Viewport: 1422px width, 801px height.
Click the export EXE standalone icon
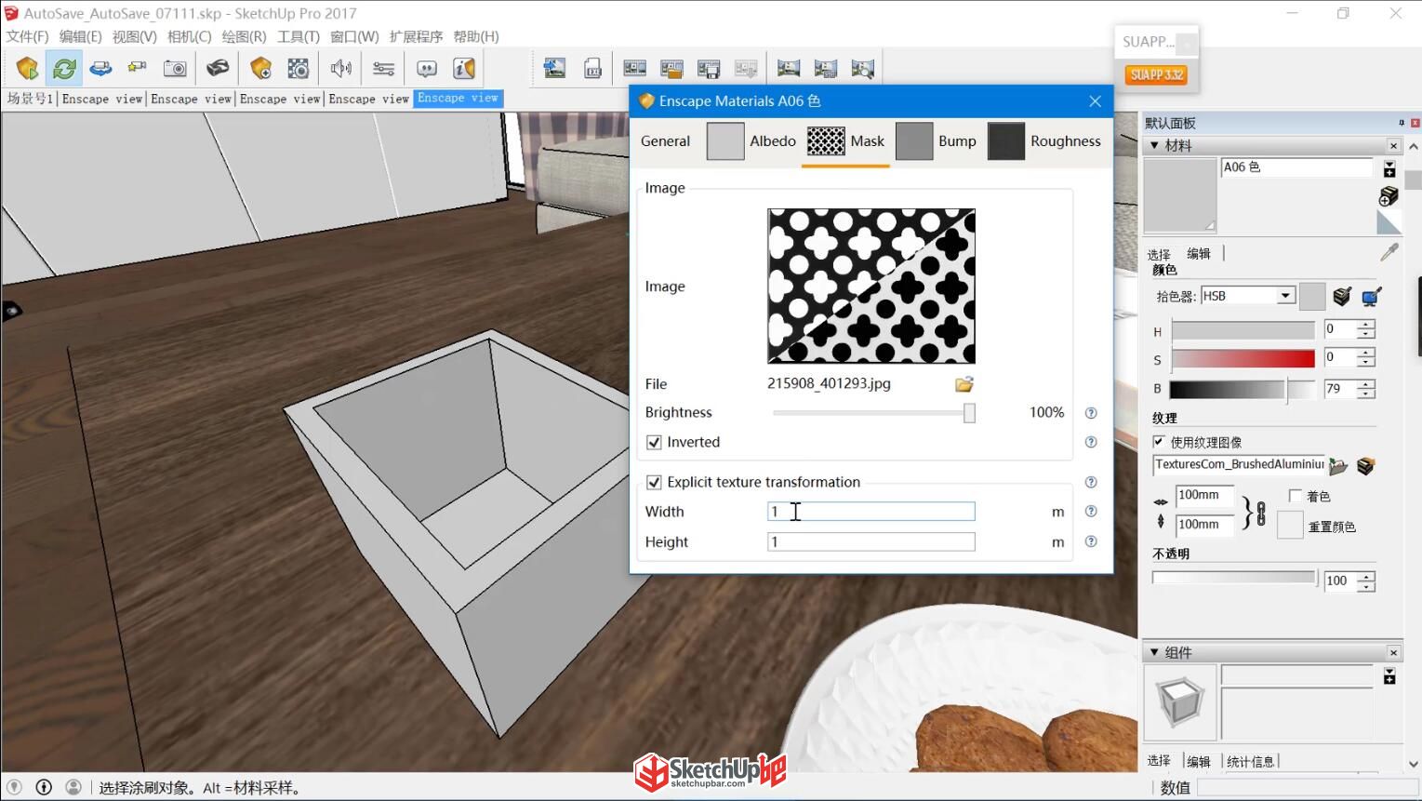(x=592, y=68)
